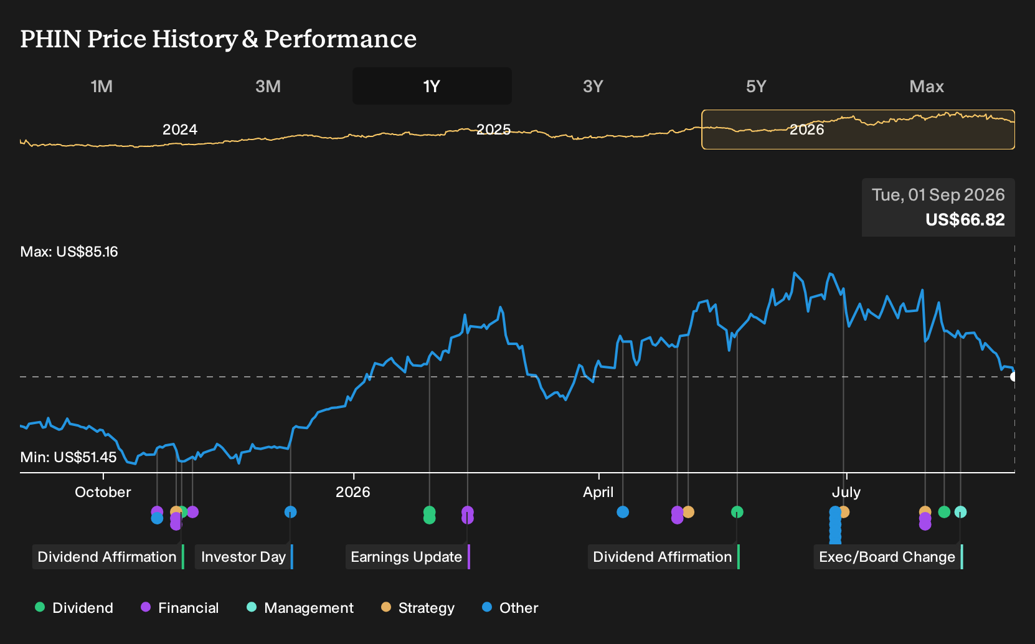This screenshot has width=1035, height=644.
Task: Click the blue marker in the October cluster
Action: (157, 518)
